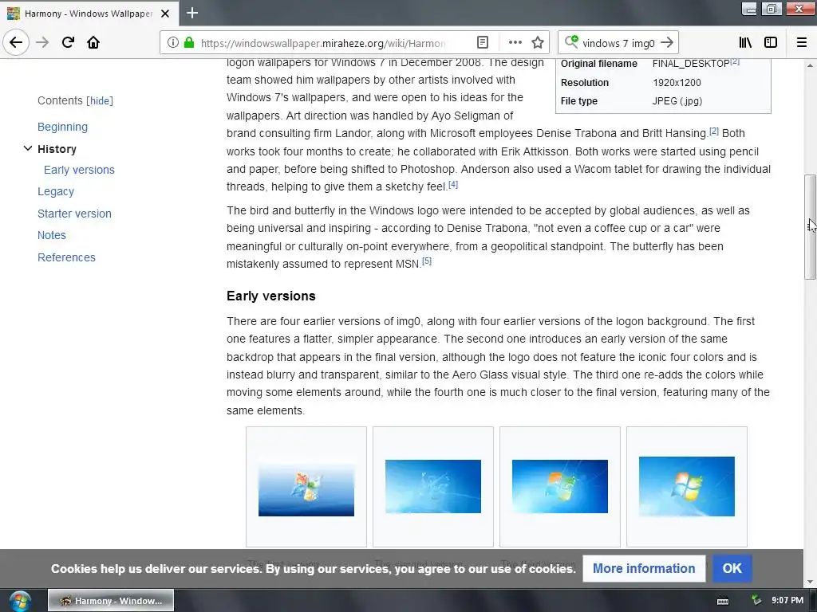
Task: Click the 'JPEG (.jpg)' file type value
Action: tap(677, 101)
